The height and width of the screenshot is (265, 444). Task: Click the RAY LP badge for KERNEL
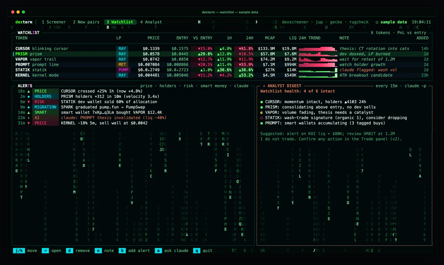coord(122,75)
